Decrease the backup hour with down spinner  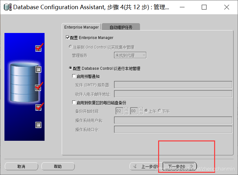[126, 113]
